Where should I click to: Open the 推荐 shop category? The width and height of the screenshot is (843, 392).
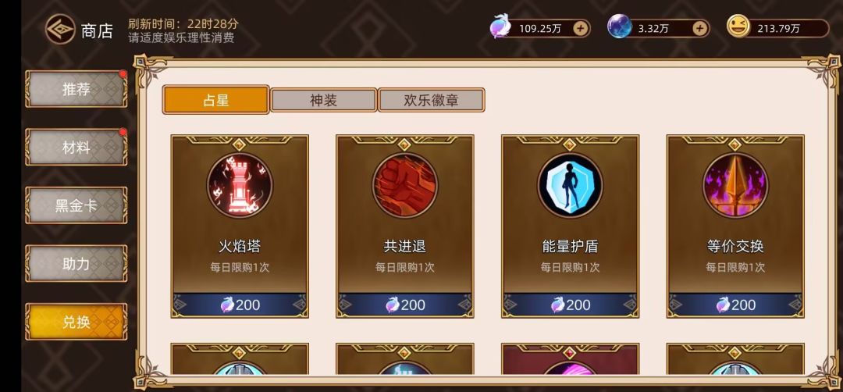76,89
